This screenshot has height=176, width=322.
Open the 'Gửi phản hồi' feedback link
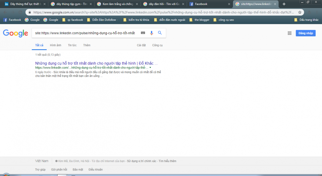pyautogui.click(x=59, y=170)
